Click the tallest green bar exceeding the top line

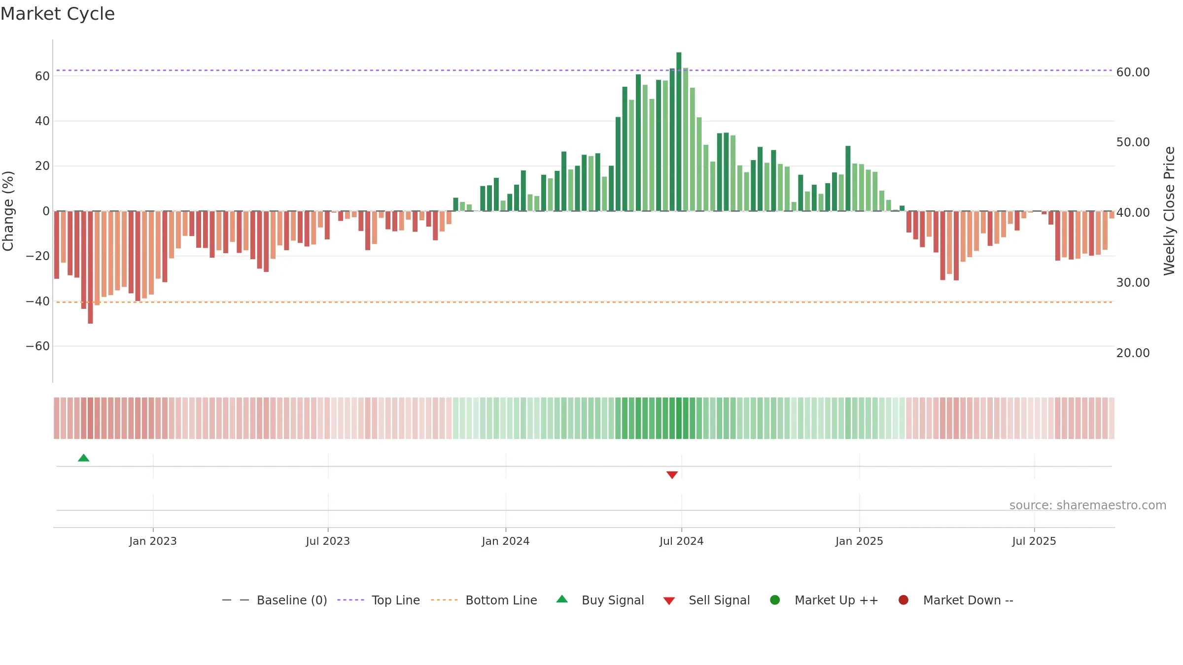click(x=679, y=132)
